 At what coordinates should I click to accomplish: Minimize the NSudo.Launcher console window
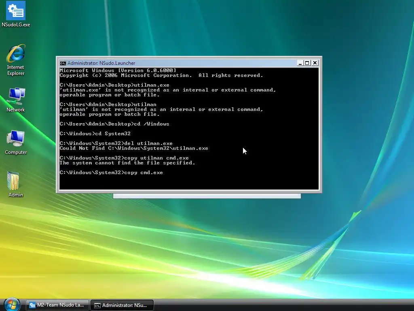coord(300,63)
